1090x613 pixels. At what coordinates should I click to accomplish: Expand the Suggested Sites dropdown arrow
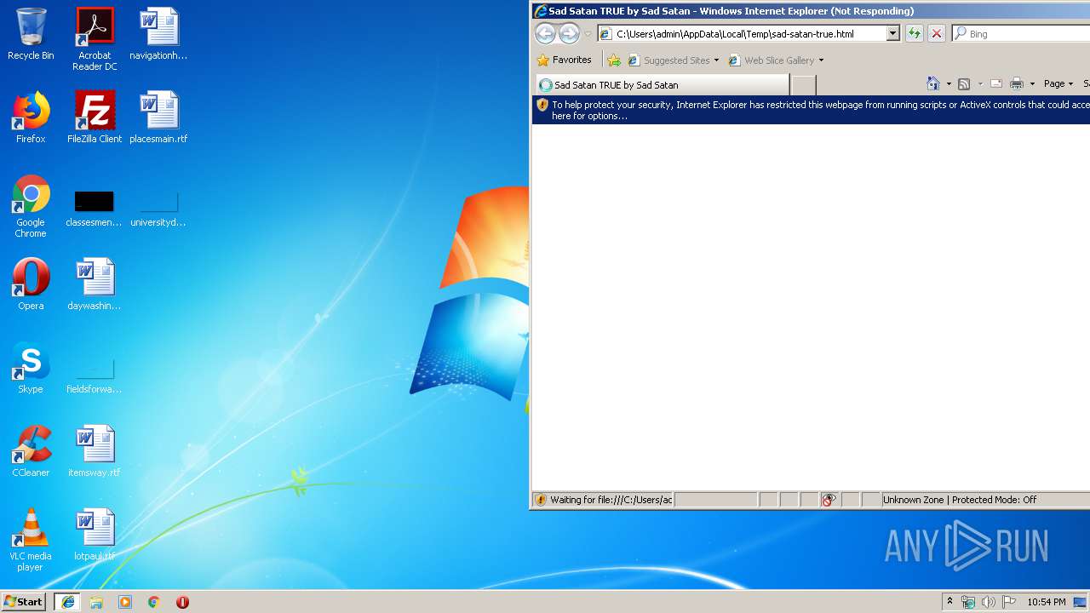(716, 60)
